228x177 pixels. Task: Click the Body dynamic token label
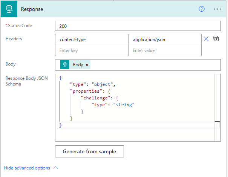[78, 65]
